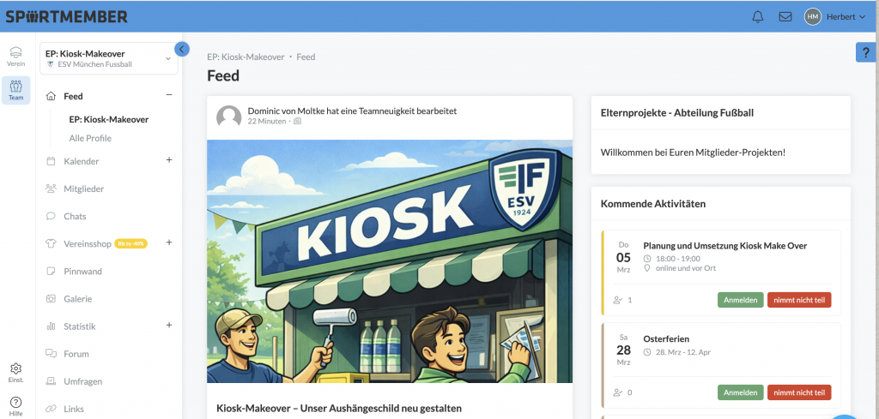Screen dimensions: 879x419
Task: Click the Hilfe question mark icon
Action: click(x=16, y=405)
